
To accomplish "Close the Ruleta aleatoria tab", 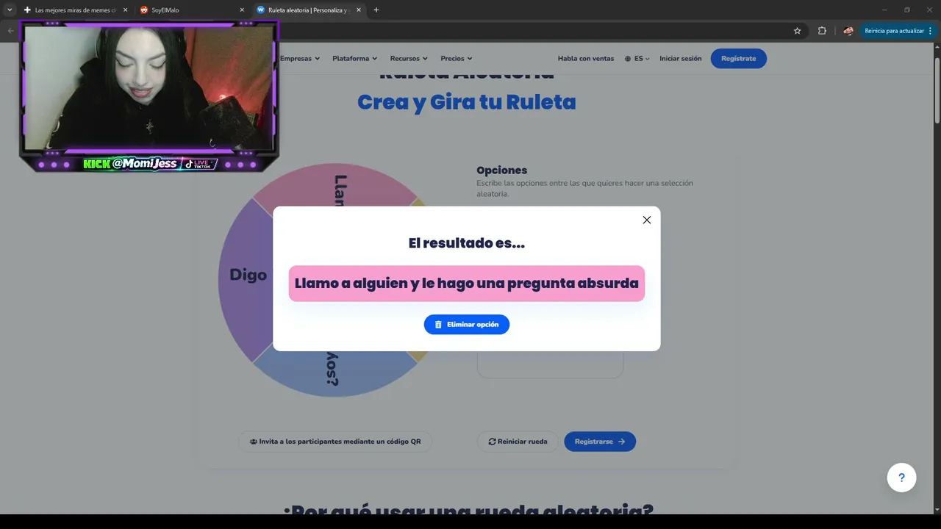I will pyautogui.click(x=359, y=10).
